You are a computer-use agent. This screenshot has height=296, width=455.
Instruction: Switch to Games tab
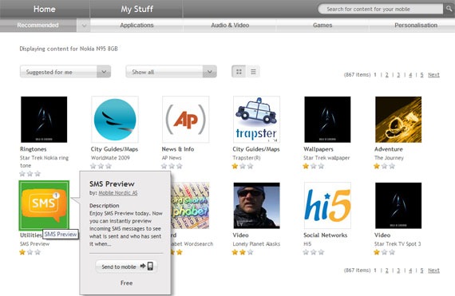coord(322,26)
